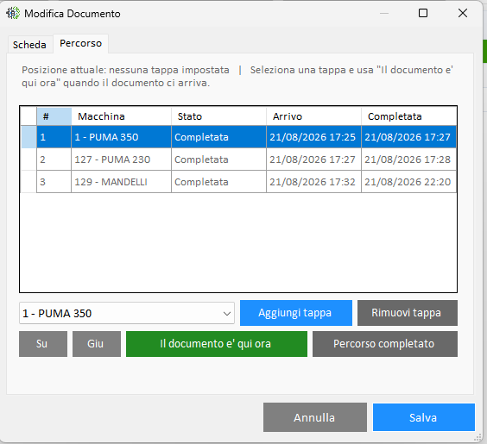Viewport: 487px width, 444px height.
Task: Switch to the Scheda tab
Action: 29,45
